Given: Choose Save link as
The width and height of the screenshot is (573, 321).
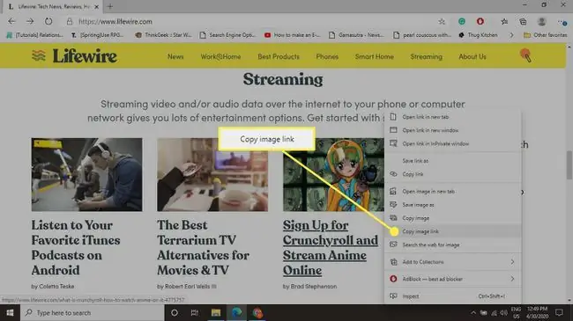Looking at the screenshot, I should 453,161.
